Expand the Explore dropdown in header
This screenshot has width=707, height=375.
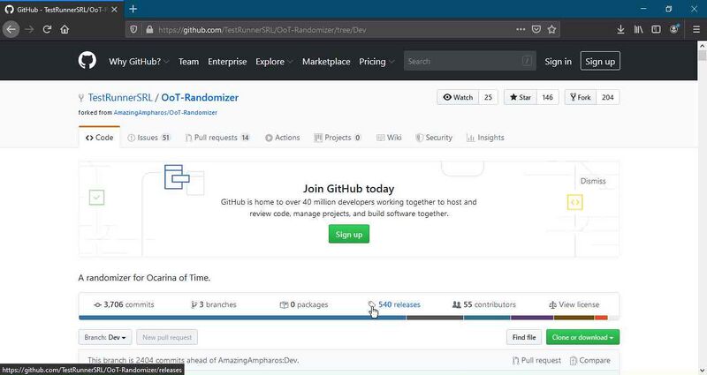point(274,62)
